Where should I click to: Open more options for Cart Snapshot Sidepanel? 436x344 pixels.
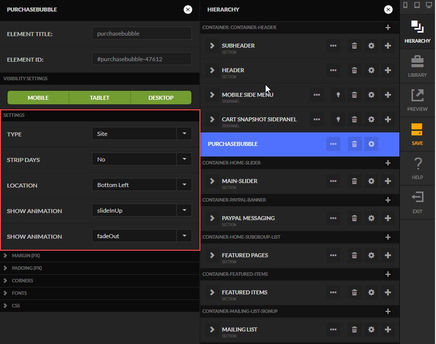coord(317,119)
